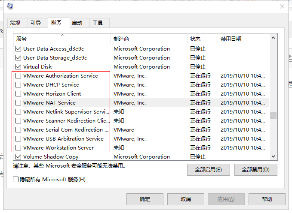
Task: Confirm with the 确定 button
Action: (x=145, y=199)
